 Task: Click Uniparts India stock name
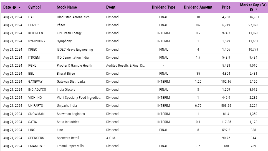click(x=67, y=105)
